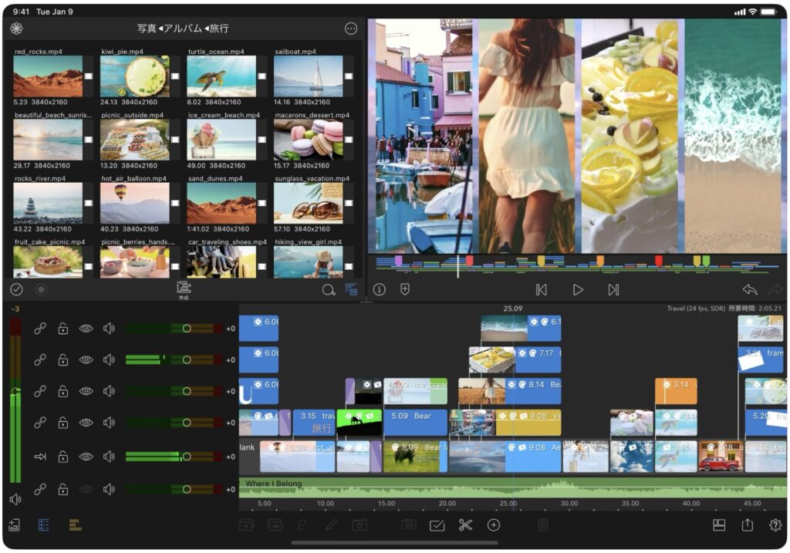Navigate to 写真 in library breadcrumb
The width and height of the screenshot is (790, 553).
(147, 29)
